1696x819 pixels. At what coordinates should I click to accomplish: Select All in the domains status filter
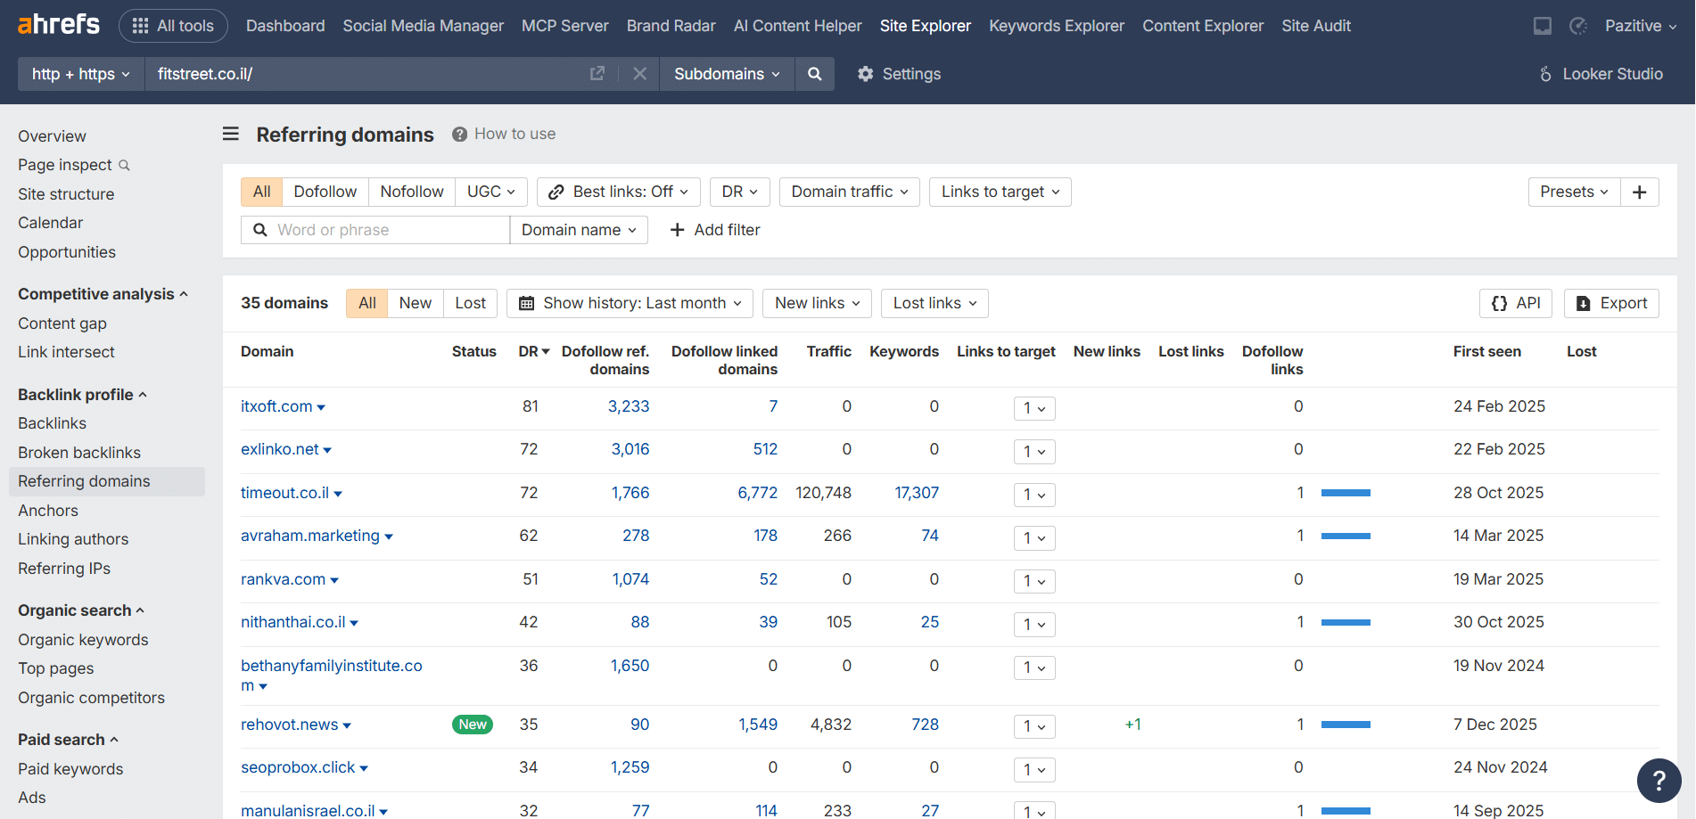click(367, 303)
